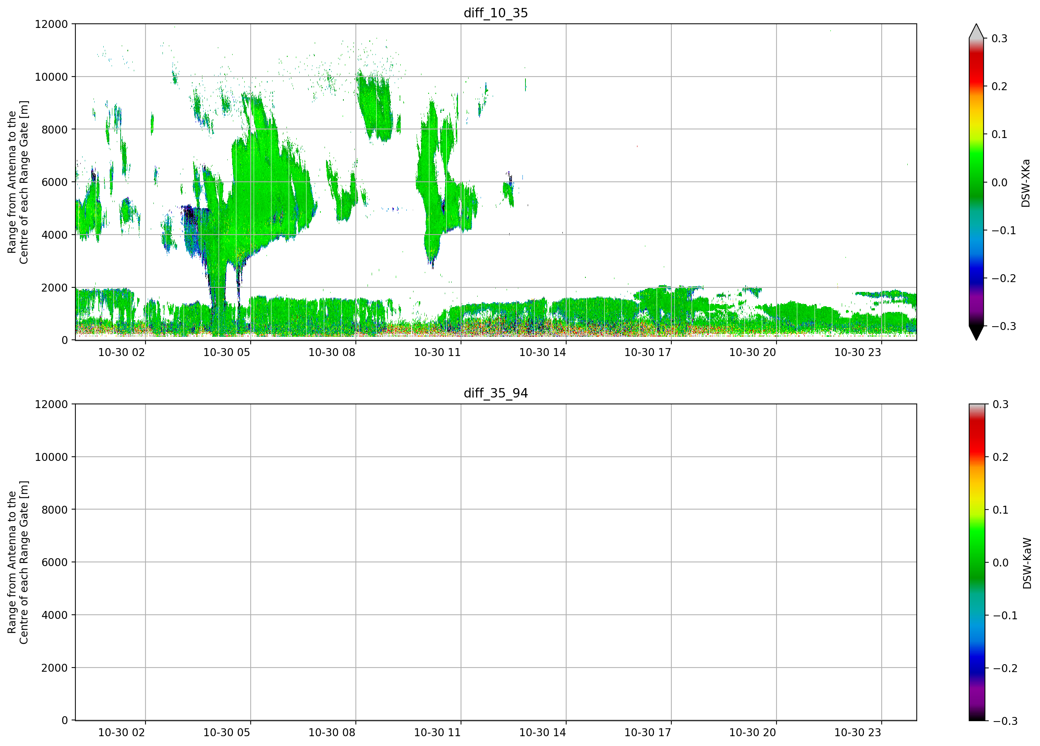Click 0.0 tick on DSW-XKa colorbar
This screenshot has height=746, width=1040.
(x=999, y=183)
